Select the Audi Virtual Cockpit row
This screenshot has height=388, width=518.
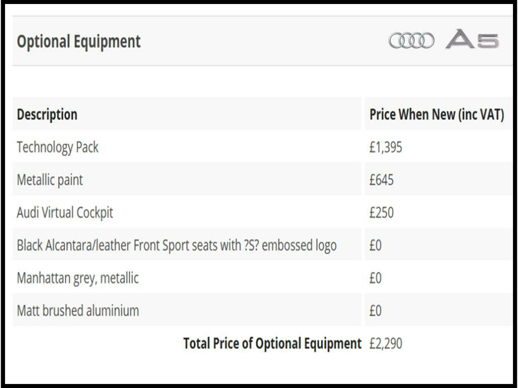tap(263, 212)
